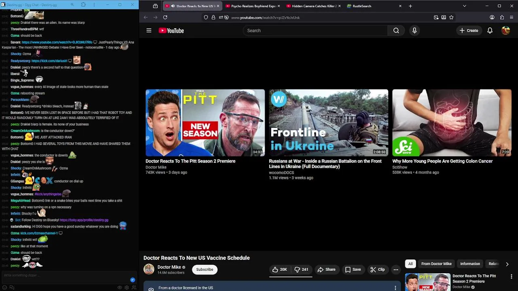Clip the video

coord(377,270)
